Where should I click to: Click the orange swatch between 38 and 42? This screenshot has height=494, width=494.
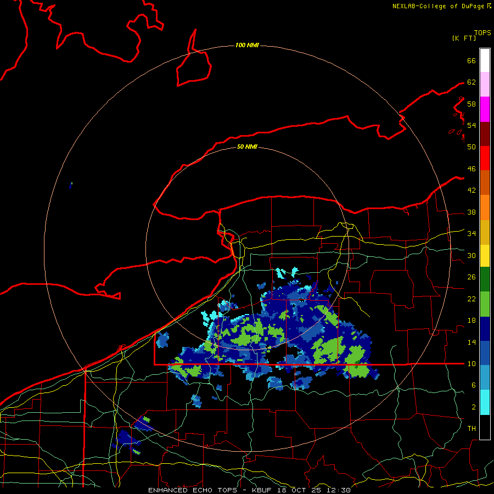485,207
